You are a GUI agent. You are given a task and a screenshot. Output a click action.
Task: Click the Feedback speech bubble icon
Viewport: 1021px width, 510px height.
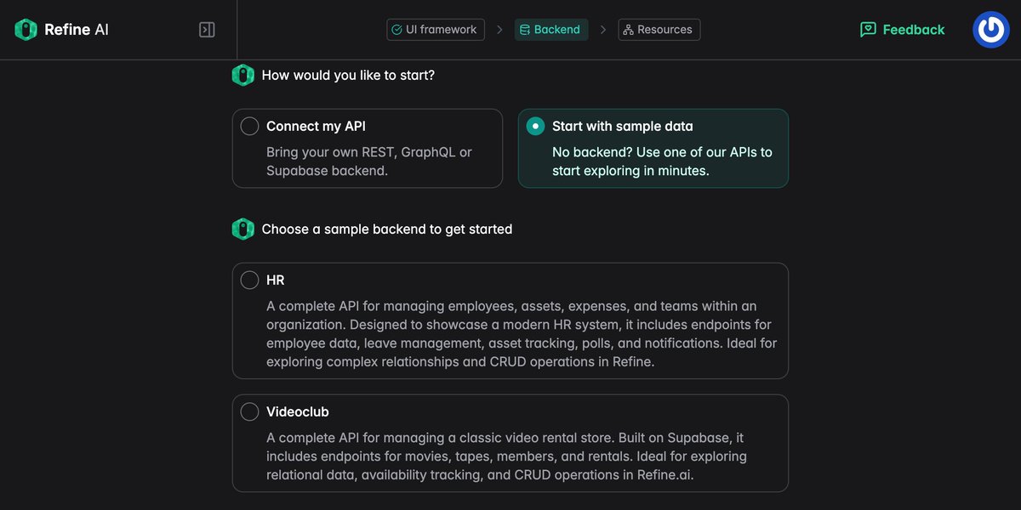coord(868,30)
